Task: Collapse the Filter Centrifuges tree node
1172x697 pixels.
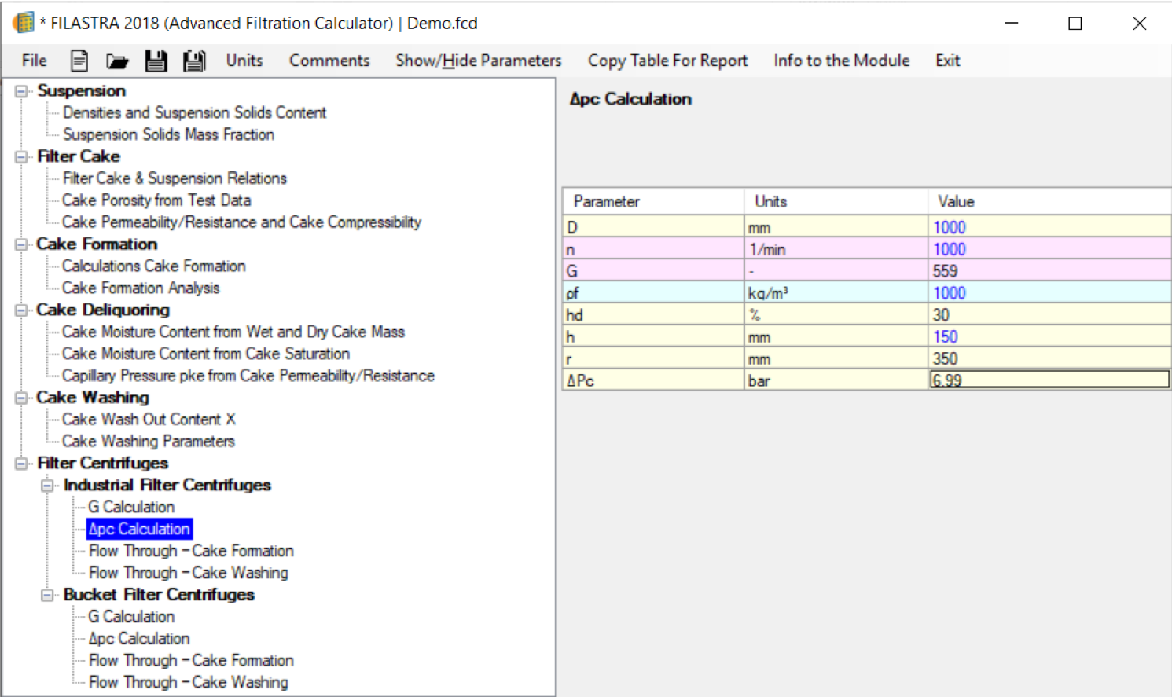Action: (21, 464)
